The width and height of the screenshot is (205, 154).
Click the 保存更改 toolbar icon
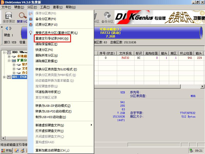click(x=9, y=16)
